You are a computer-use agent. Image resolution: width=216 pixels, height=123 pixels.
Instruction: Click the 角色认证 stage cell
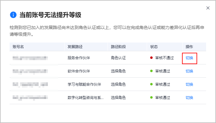point(118,58)
